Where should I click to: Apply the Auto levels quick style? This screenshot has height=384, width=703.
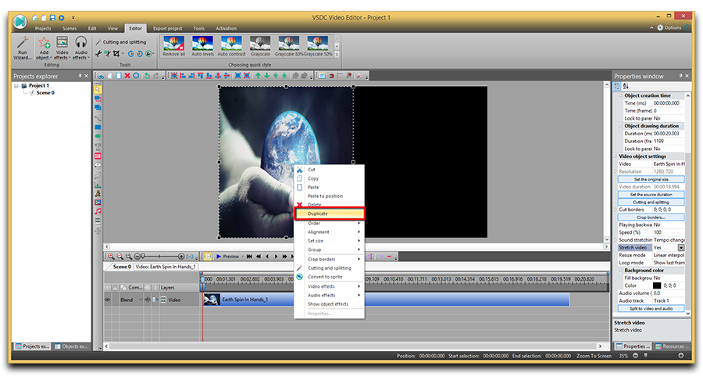tap(202, 46)
